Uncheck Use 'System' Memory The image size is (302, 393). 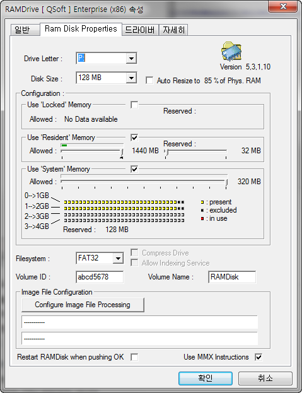coord(134,169)
